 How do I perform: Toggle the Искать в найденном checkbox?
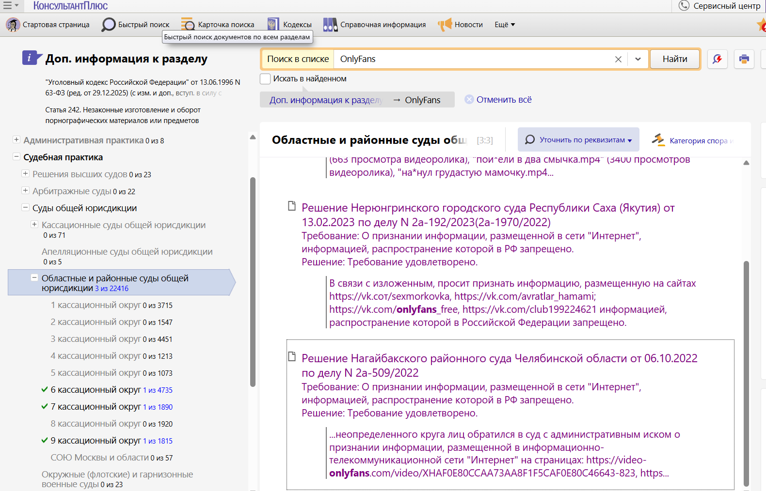coord(265,78)
